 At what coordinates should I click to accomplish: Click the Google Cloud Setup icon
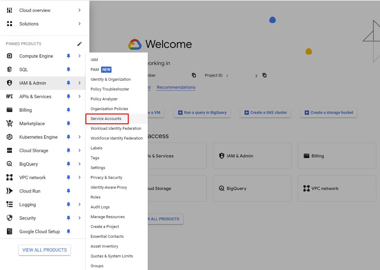10,231
